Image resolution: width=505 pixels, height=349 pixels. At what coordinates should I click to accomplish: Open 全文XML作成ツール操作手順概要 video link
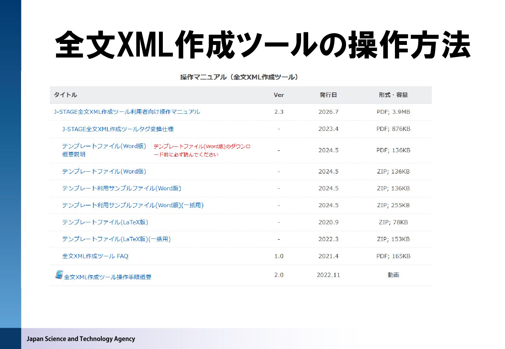(x=107, y=277)
